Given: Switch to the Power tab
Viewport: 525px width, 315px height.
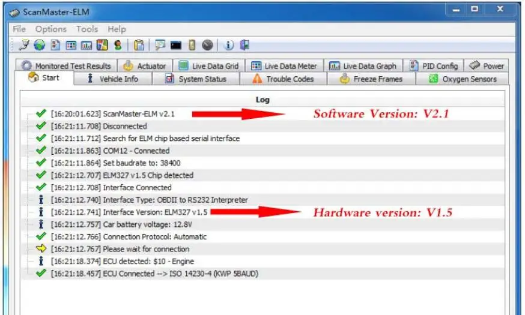Looking at the screenshot, I should (x=487, y=65).
